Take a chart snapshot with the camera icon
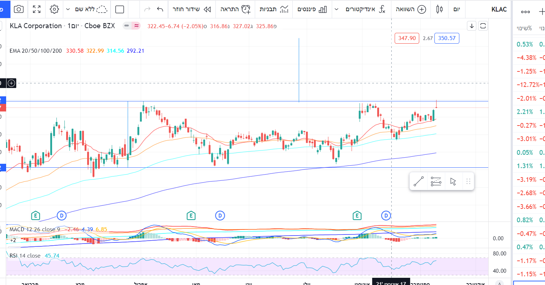The height and width of the screenshot is (285, 545). [x=18, y=9]
